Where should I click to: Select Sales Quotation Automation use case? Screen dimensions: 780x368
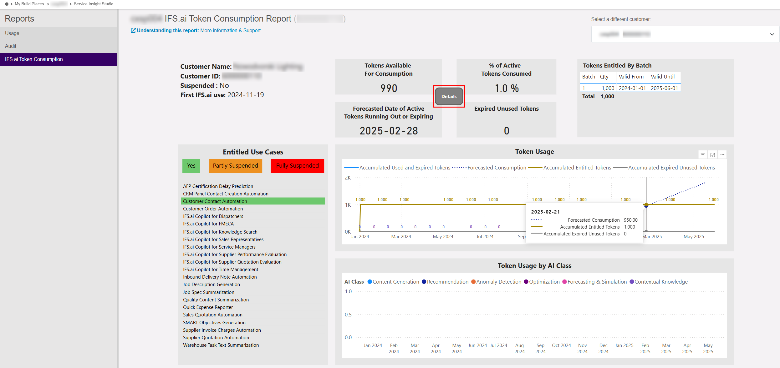click(213, 315)
